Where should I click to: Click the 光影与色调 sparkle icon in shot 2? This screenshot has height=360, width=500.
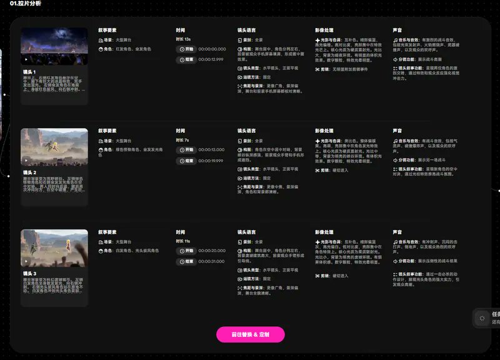pyautogui.click(x=317, y=141)
